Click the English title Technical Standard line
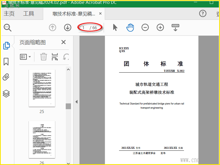This screenshot has width=220, height=165. 152,104
